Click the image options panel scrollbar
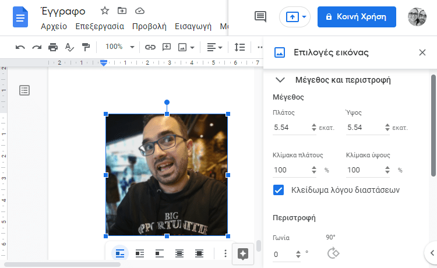Viewport: 437px width, 268px height. (x=434, y=125)
